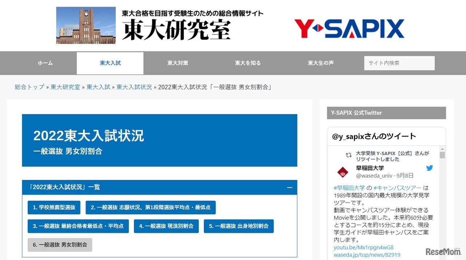Click the retweet arrows icon
Viewport: 466px width, 260px height.
click(x=348, y=155)
